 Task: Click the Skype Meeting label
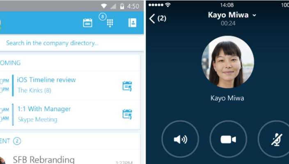pos(37,119)
